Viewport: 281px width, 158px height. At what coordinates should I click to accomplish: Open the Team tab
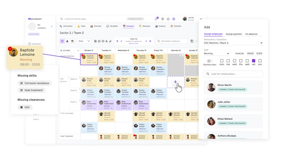click(81, 26)
